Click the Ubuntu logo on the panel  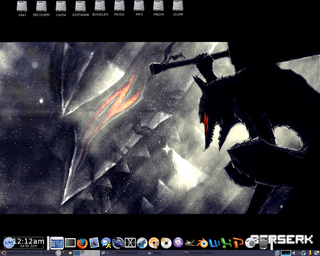(4, 253)
